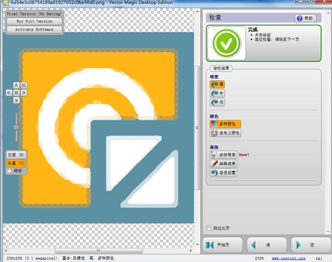Click the Activate Software button

(x=35, y=29)
